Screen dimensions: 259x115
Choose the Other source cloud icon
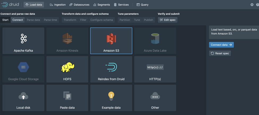(155, 96)
